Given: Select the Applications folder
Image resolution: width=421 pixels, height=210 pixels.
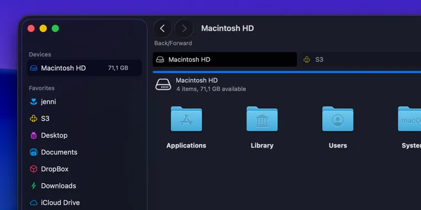Looking at the screenshot, I should click(x=186, y=119).
